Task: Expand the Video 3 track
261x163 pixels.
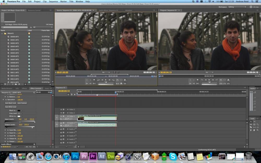Action: point(68,110)
